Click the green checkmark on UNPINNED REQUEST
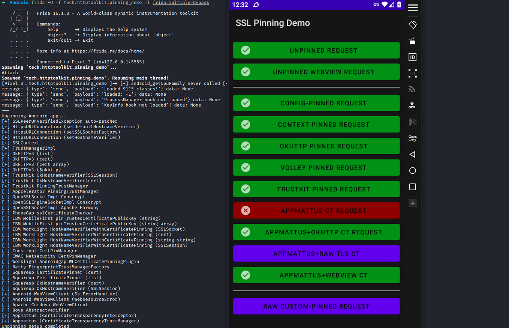509x328 pixels. (246, 50)
